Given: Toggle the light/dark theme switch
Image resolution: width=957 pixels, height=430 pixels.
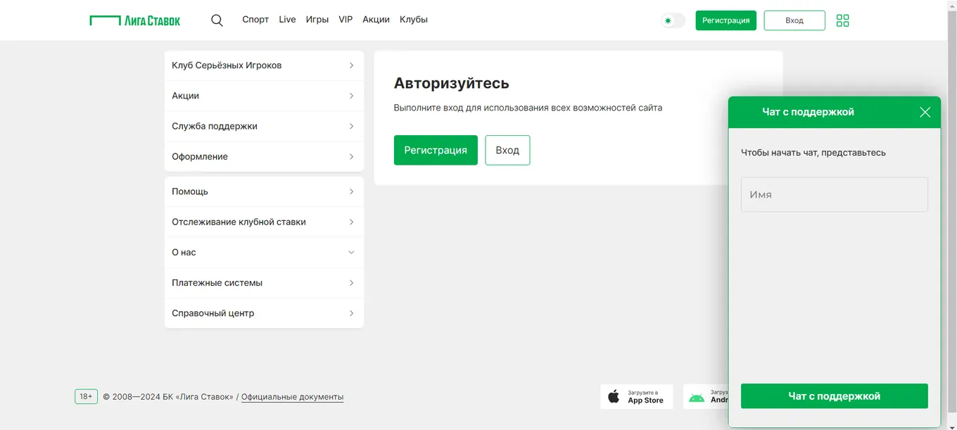Looking at the screenshot, I should click(673, 20).
